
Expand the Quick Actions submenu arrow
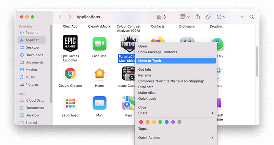(x=212, y=138)
